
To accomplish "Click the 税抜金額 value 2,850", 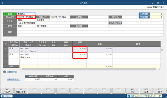I will point(33,79).
